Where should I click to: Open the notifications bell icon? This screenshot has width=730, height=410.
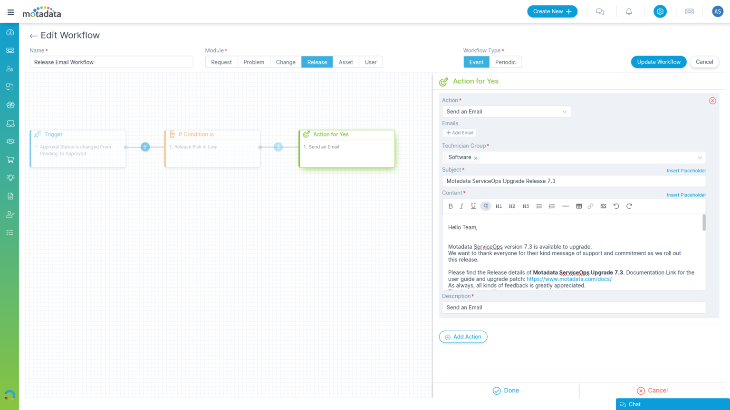pos(629,11)
